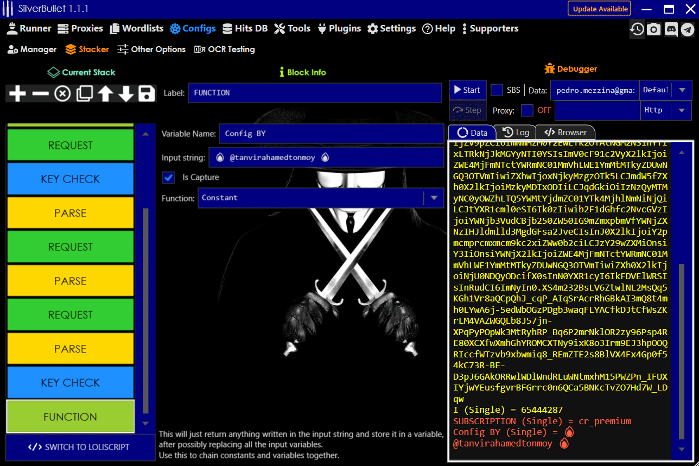
Task: Click the debugger output scroll-down arrow
Action: click(682, 450)
